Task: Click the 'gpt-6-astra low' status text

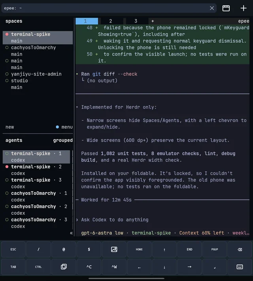Action: point(102,233)
